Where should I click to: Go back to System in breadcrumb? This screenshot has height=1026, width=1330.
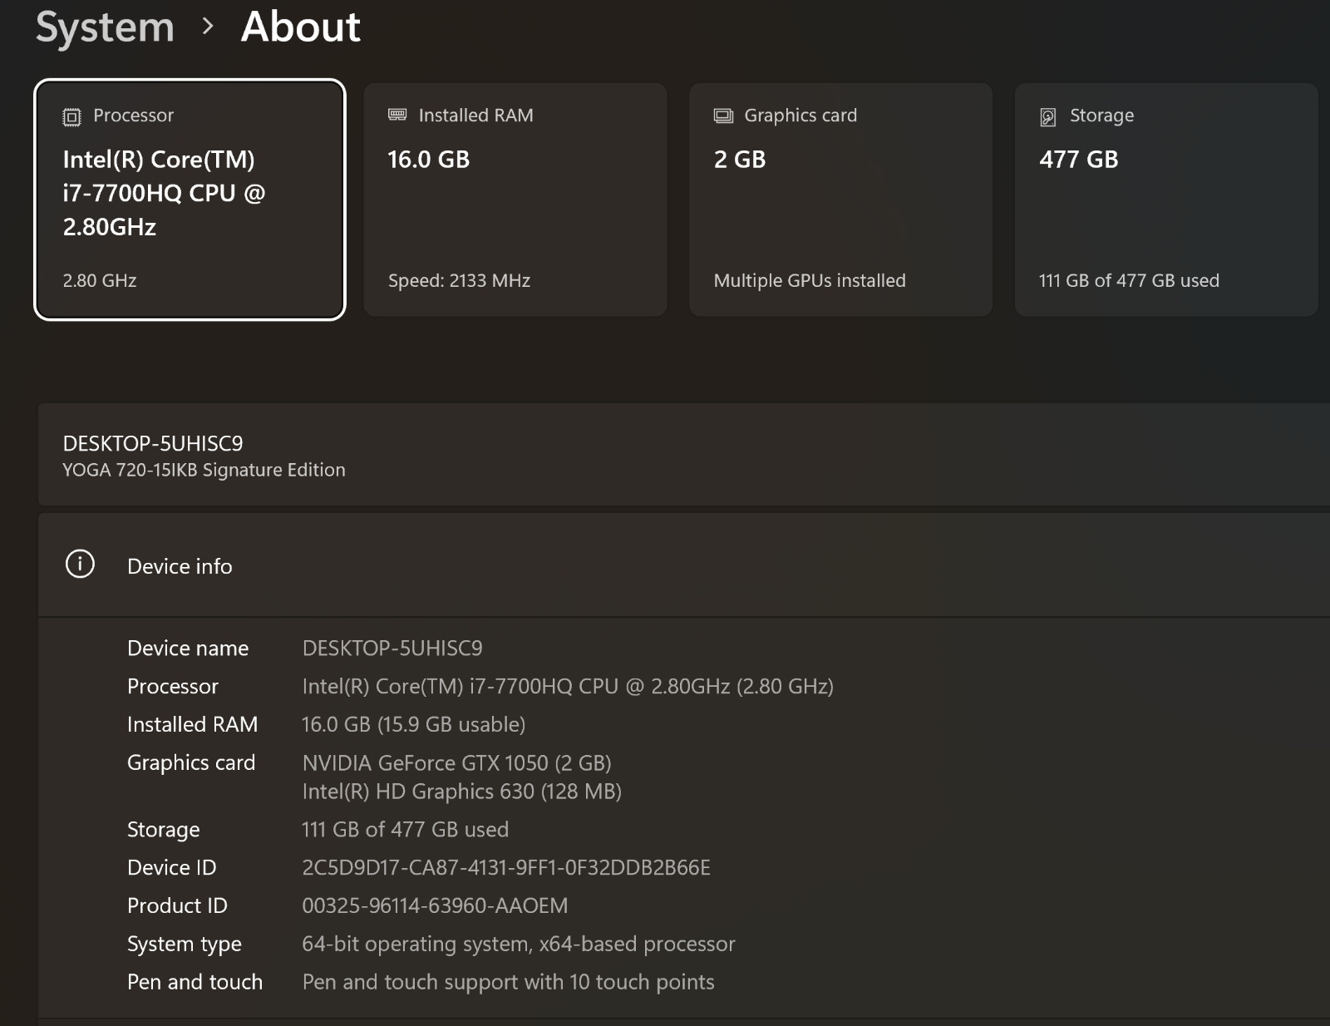tap(105, 27)
